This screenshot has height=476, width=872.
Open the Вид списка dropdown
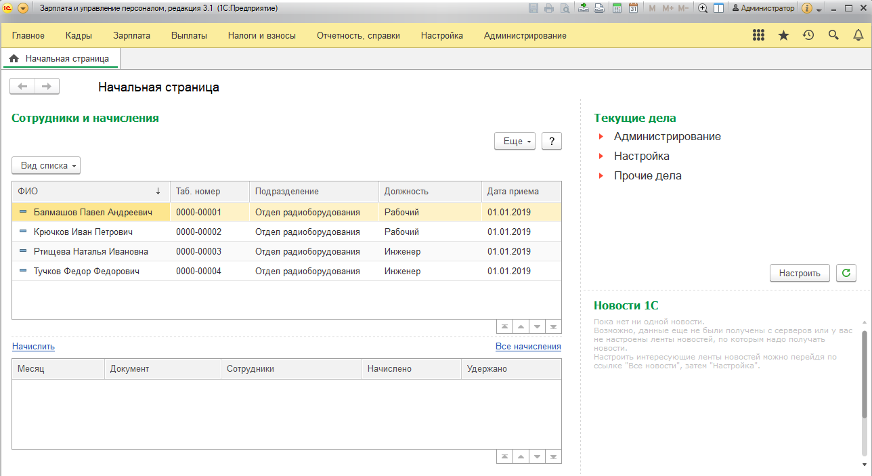coord(46,165)
